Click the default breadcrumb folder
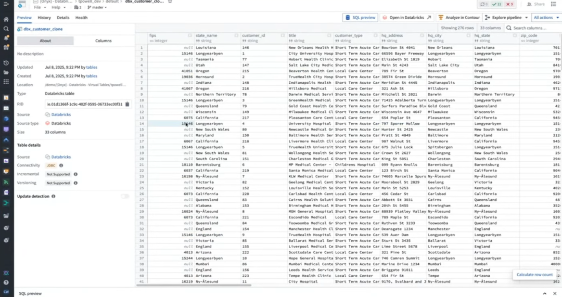This screenshot has width=562, height=297. pos(112,2)
